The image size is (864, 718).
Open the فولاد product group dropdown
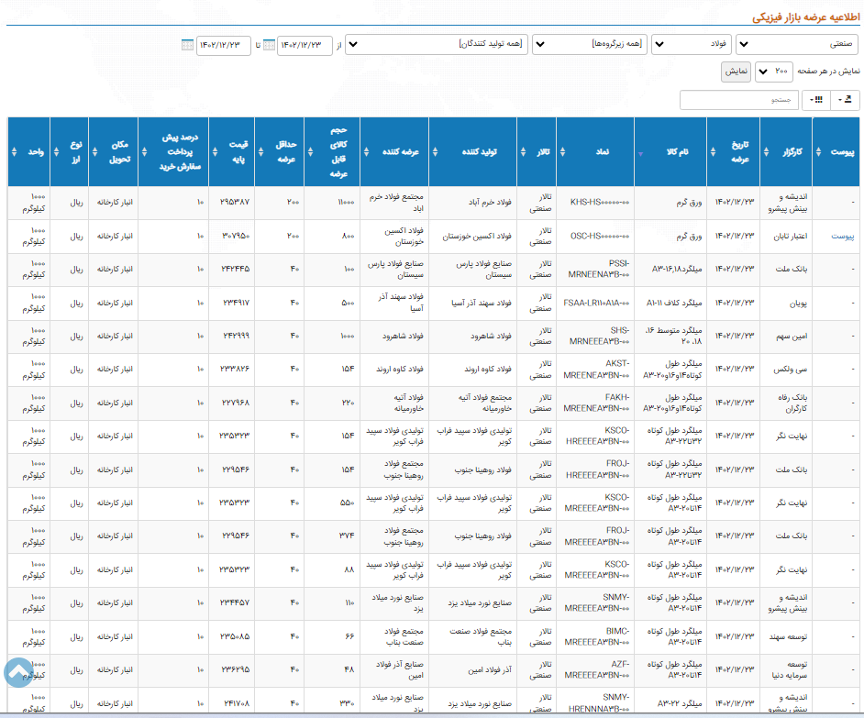coord(692,45)
